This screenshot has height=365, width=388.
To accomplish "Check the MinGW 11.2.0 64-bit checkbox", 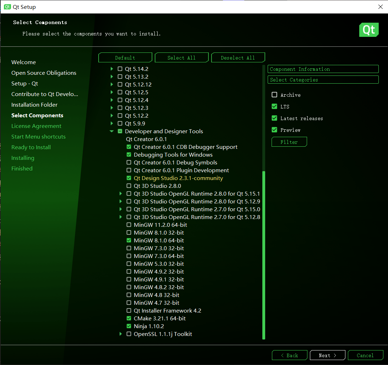I will 129,225.
